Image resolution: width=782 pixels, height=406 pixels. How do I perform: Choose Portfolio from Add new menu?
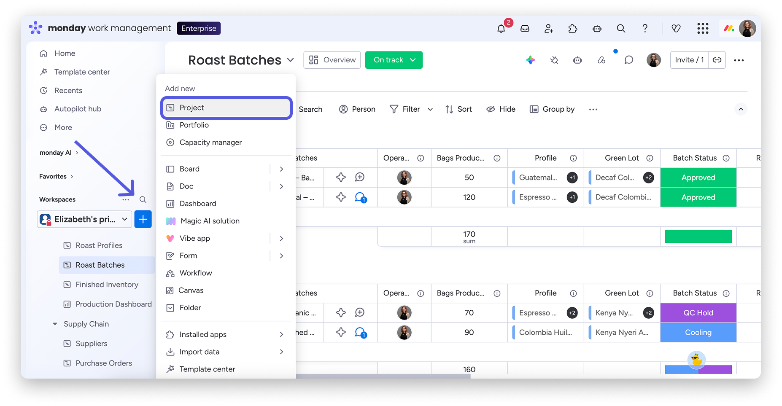pos(227,125)
